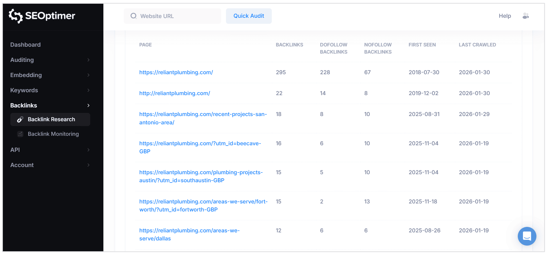The width and height of the screenshot is (547, 255).
Task: Expand the Account menu chevron
Action: pyautogui.click(x=88, y=165)
